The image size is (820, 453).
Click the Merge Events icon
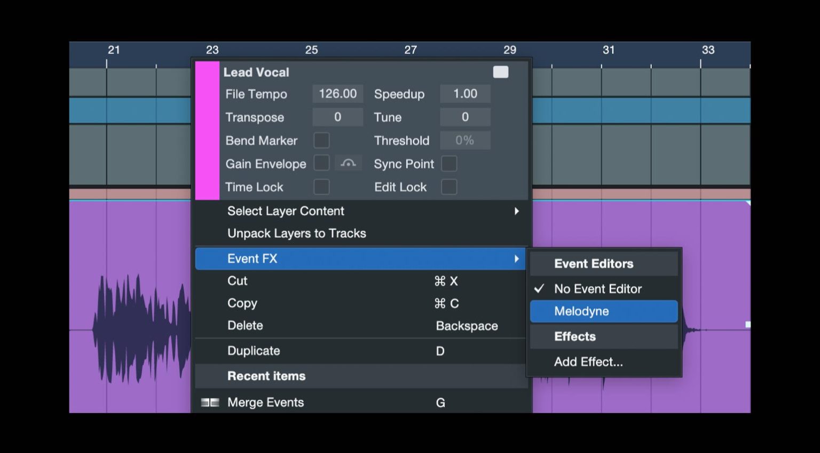point(209,402)
